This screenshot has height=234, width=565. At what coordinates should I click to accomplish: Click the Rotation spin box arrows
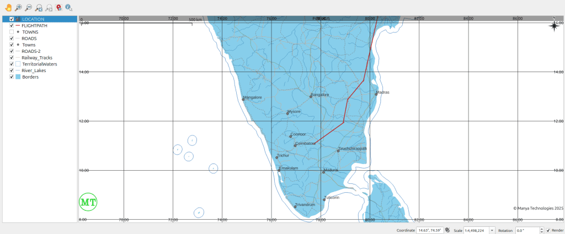click(x=541, y=230)
